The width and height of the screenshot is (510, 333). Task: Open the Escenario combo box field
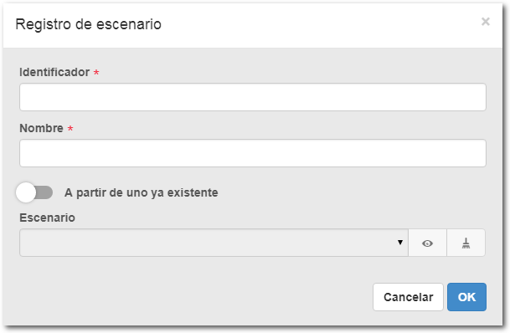click(x=214, y=243)
